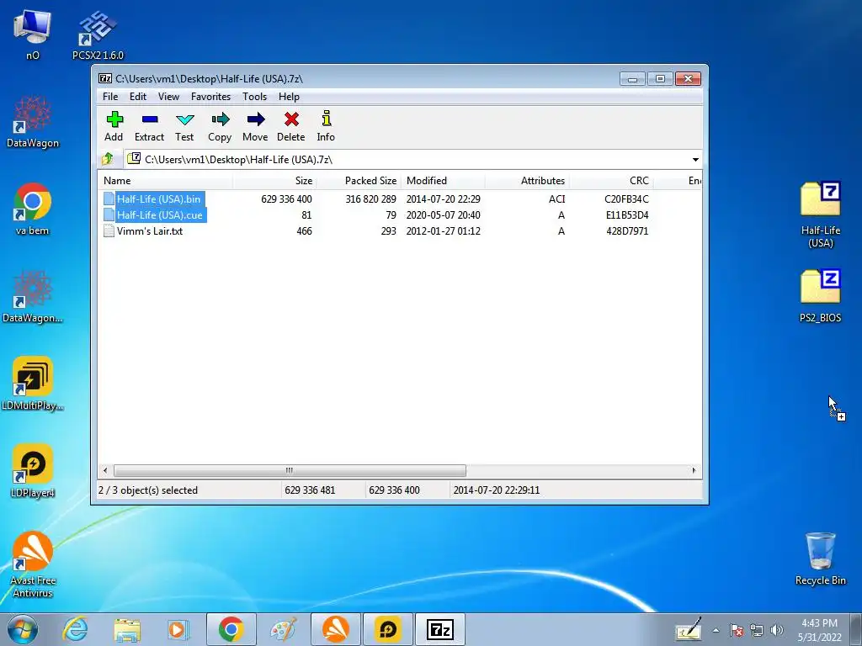This screenshot has width=862, height=646.
Task: Open the media player taskbar icon
Action: coord(178,629)
